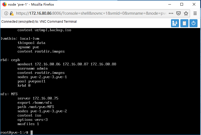Viewport: 201px width, 135px height.
Task: Show site information icon in address bar
Action: 6,13
